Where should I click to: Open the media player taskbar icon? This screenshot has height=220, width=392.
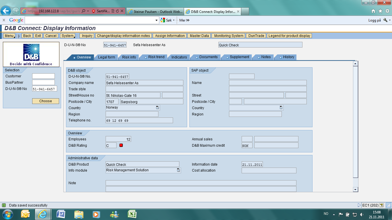click(96, 214)
